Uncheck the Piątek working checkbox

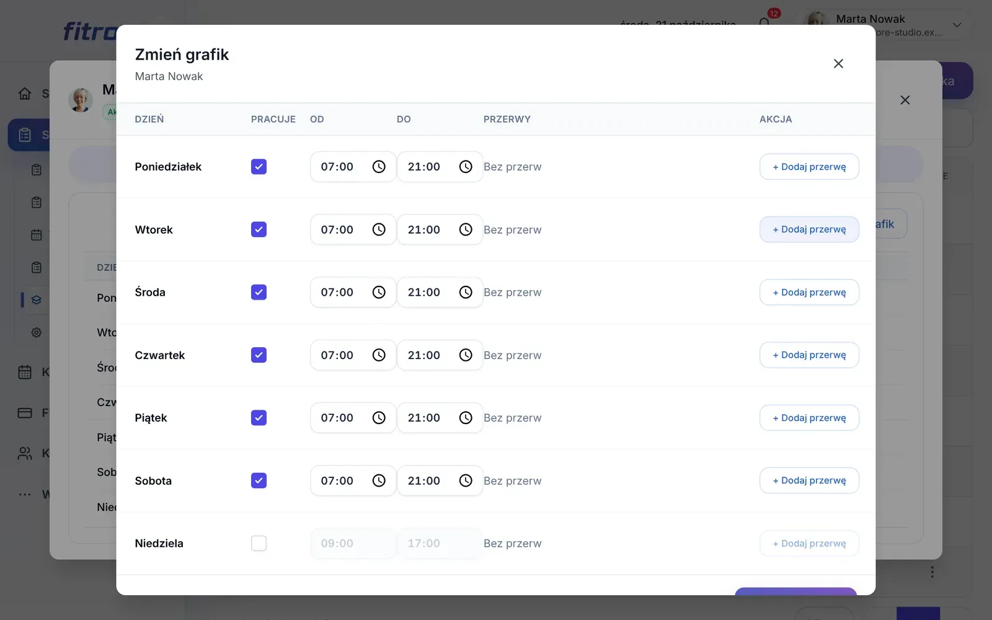point(259,418)
